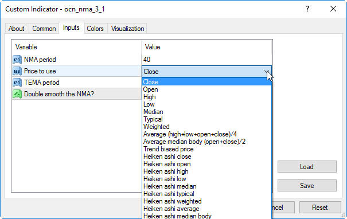Screen dimensions: 347x219
Task: Select Average median body (open+close)/2 option
Action: tap(206, 142)
